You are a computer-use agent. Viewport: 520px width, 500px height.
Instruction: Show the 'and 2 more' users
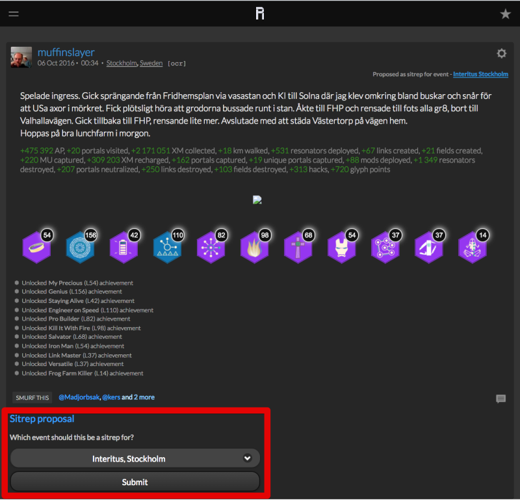coord(138,397)
